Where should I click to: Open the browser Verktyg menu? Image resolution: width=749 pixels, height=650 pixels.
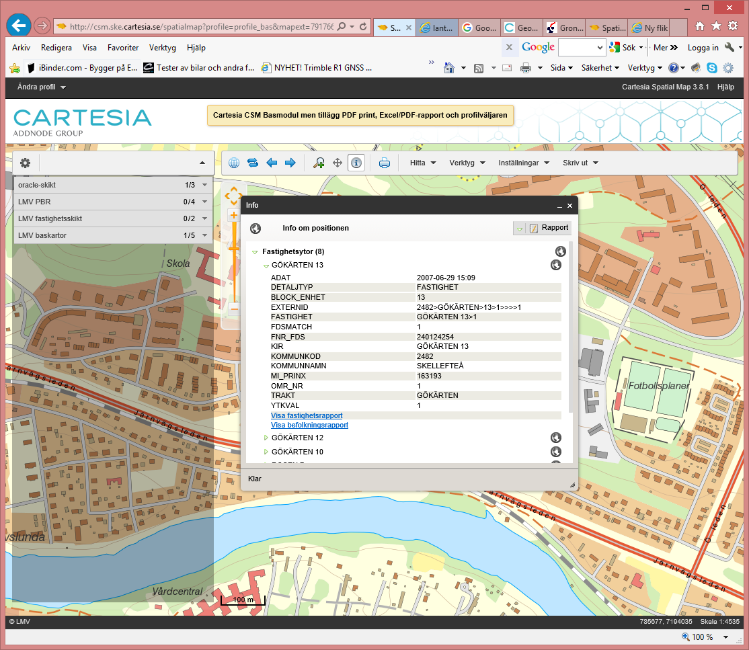click(163, 48)
